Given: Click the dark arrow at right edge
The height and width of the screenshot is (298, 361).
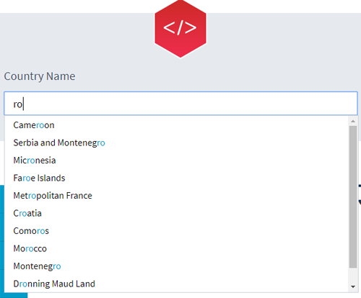Looking at the screenshot, I should pos(360,202).
